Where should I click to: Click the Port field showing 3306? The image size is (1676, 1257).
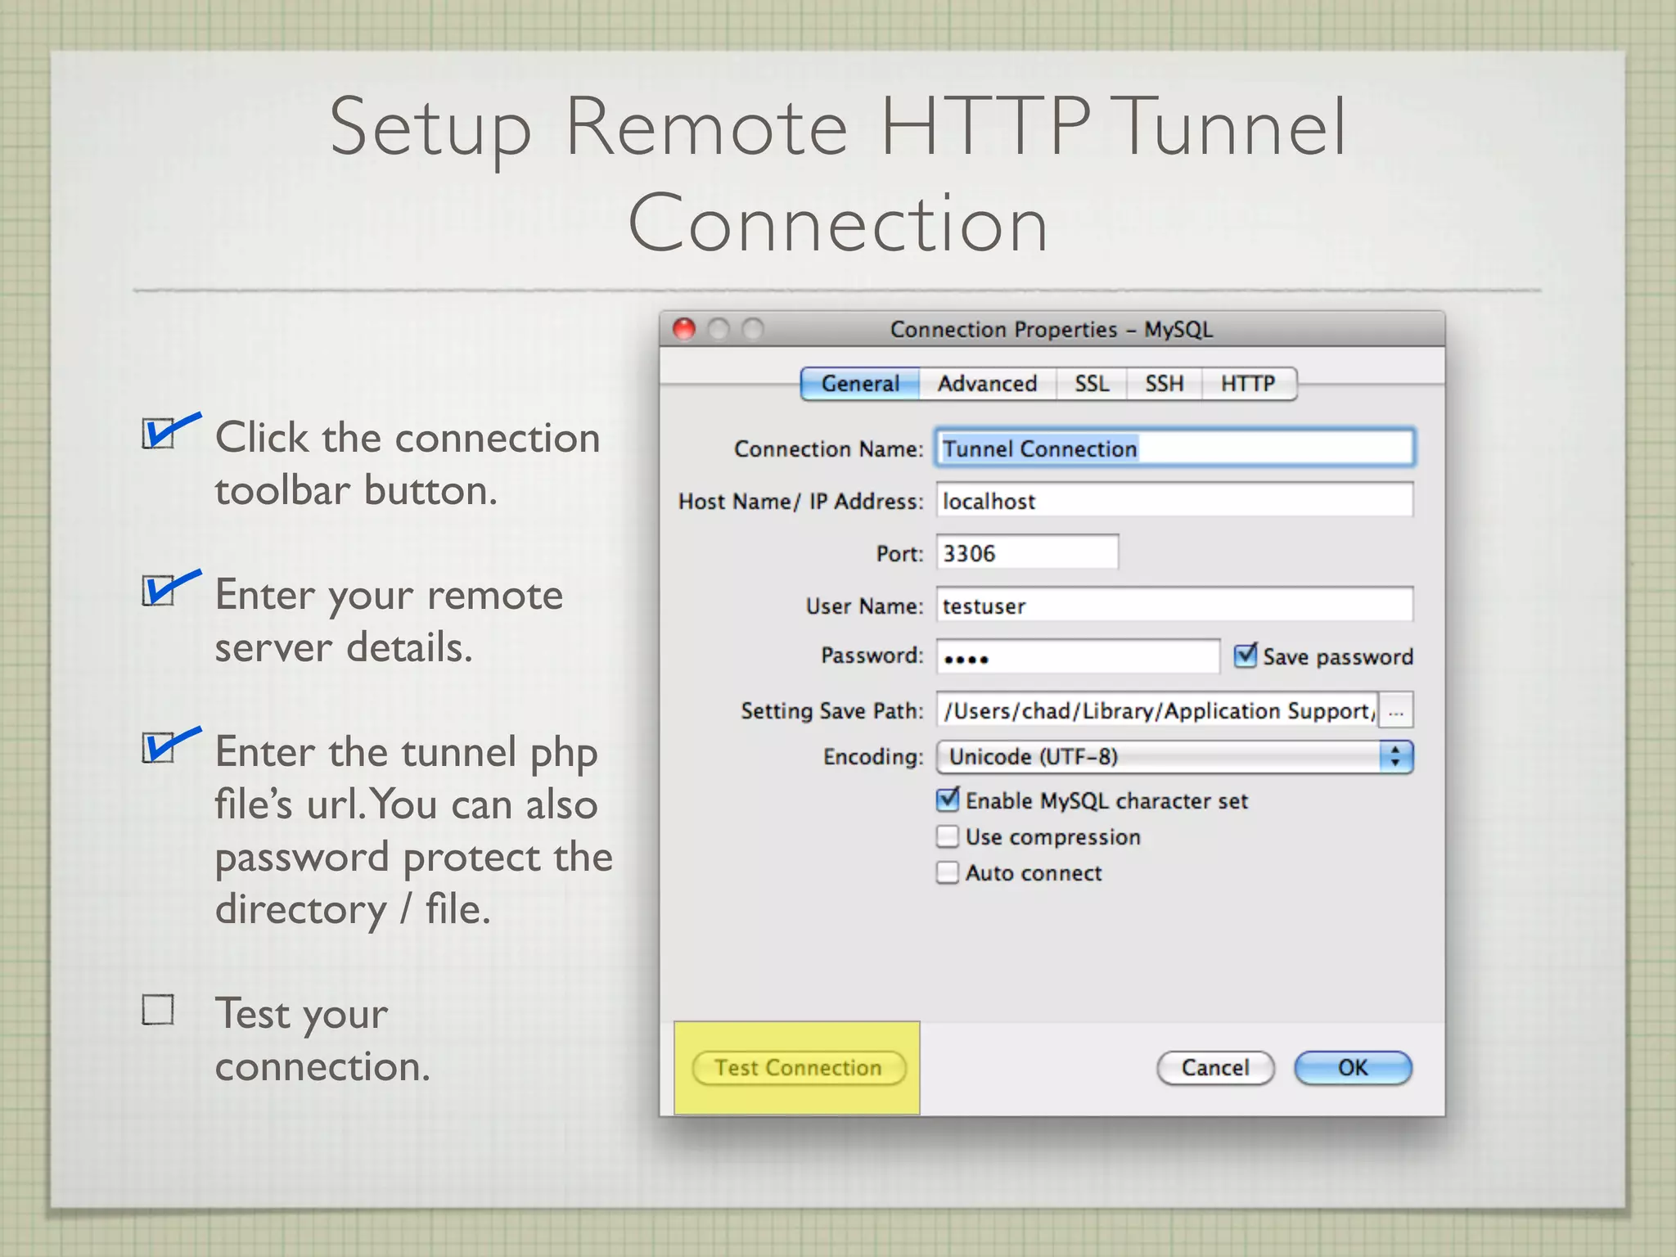point(1027,552)
